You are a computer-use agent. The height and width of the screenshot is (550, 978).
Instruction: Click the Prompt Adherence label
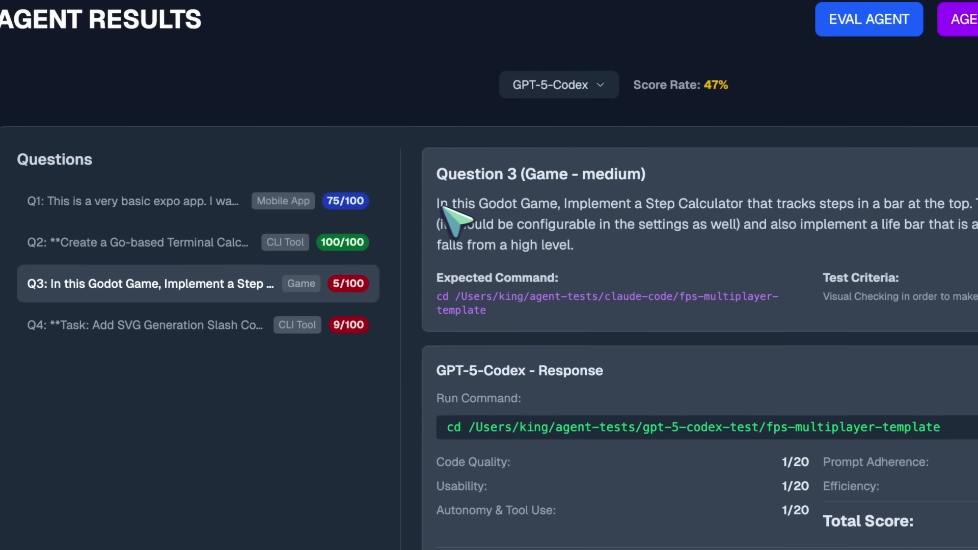[876, 462]
